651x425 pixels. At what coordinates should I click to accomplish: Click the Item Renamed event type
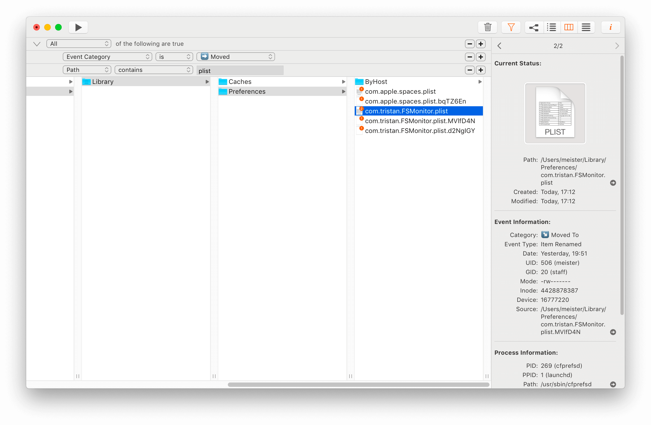(561, 244)
